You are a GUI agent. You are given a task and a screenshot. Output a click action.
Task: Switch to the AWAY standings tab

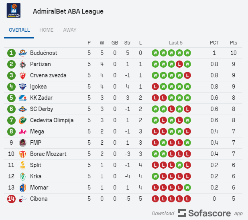click(69, 30)
